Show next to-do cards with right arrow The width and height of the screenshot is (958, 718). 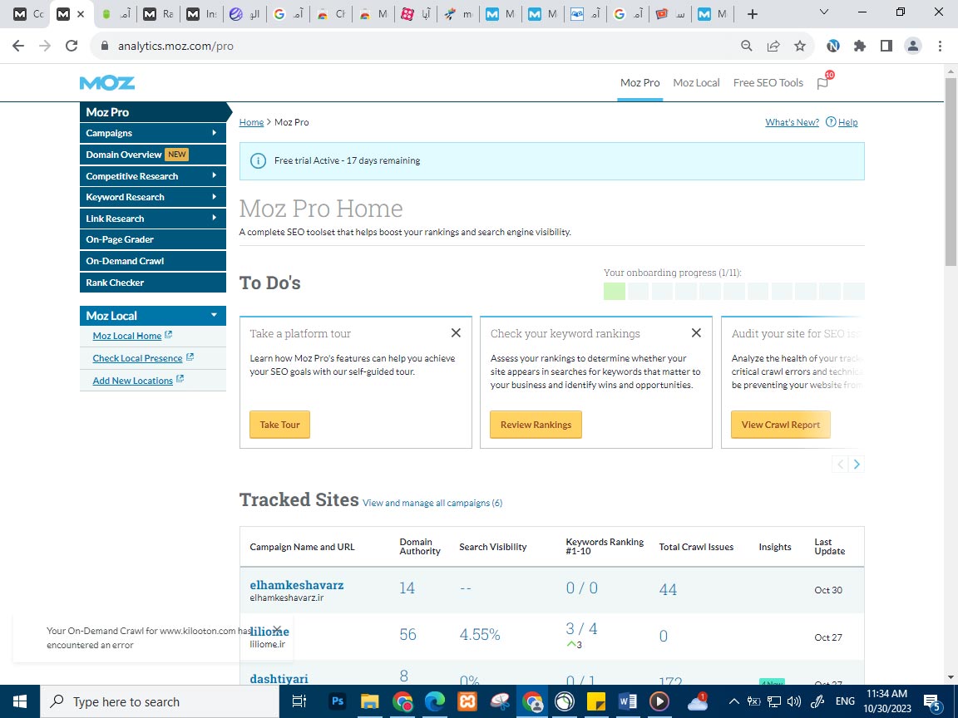(857, 465)
